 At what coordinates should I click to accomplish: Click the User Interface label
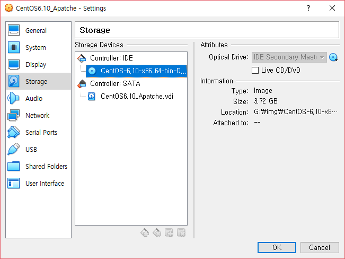(x=45, y=184)
